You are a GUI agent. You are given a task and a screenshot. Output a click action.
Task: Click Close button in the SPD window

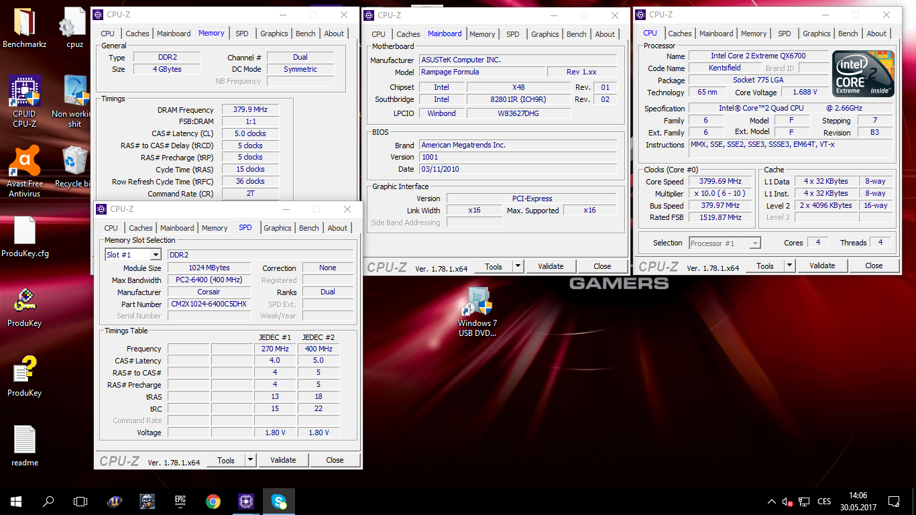[335, 460]
